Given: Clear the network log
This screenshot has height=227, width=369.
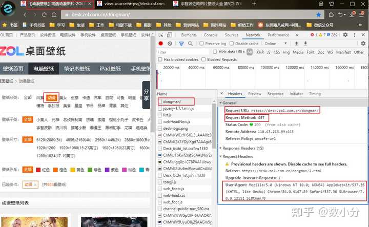Looking at the screenshot, I should 170,44.
